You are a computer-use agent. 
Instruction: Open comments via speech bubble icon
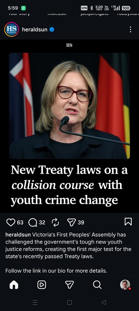[x=33, y=223]
